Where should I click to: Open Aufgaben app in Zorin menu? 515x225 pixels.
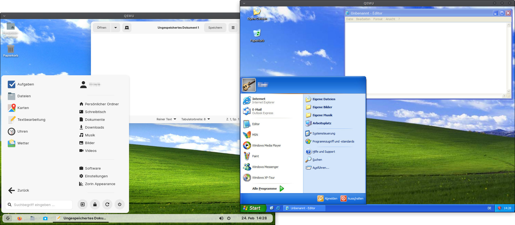click(x=21, y=84)
